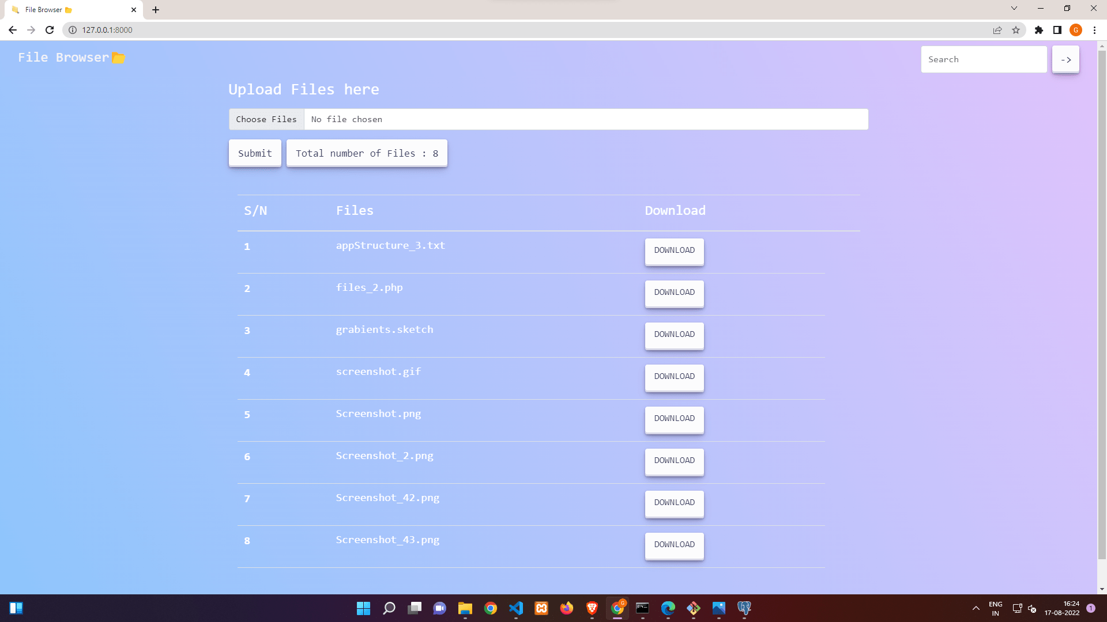Unmute audio from the system tray
Viewport: 1107px width, 622px height.
coord(1032,608)
